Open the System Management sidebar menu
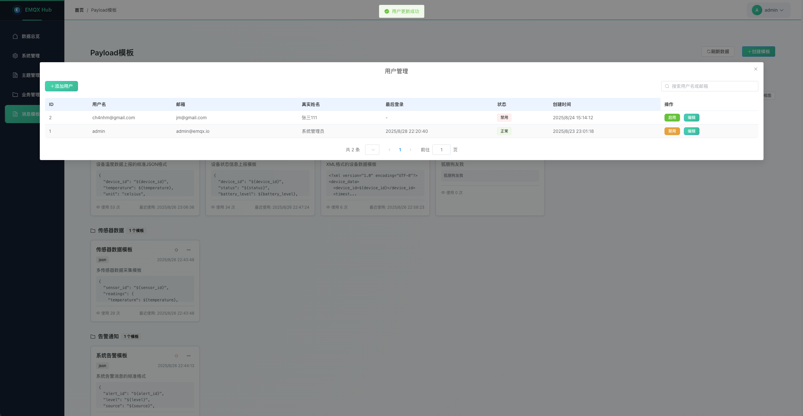Screen dimensions: 803x416 click(31, 56)
